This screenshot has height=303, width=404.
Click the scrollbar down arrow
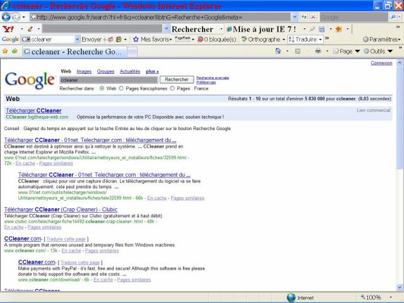400,287
